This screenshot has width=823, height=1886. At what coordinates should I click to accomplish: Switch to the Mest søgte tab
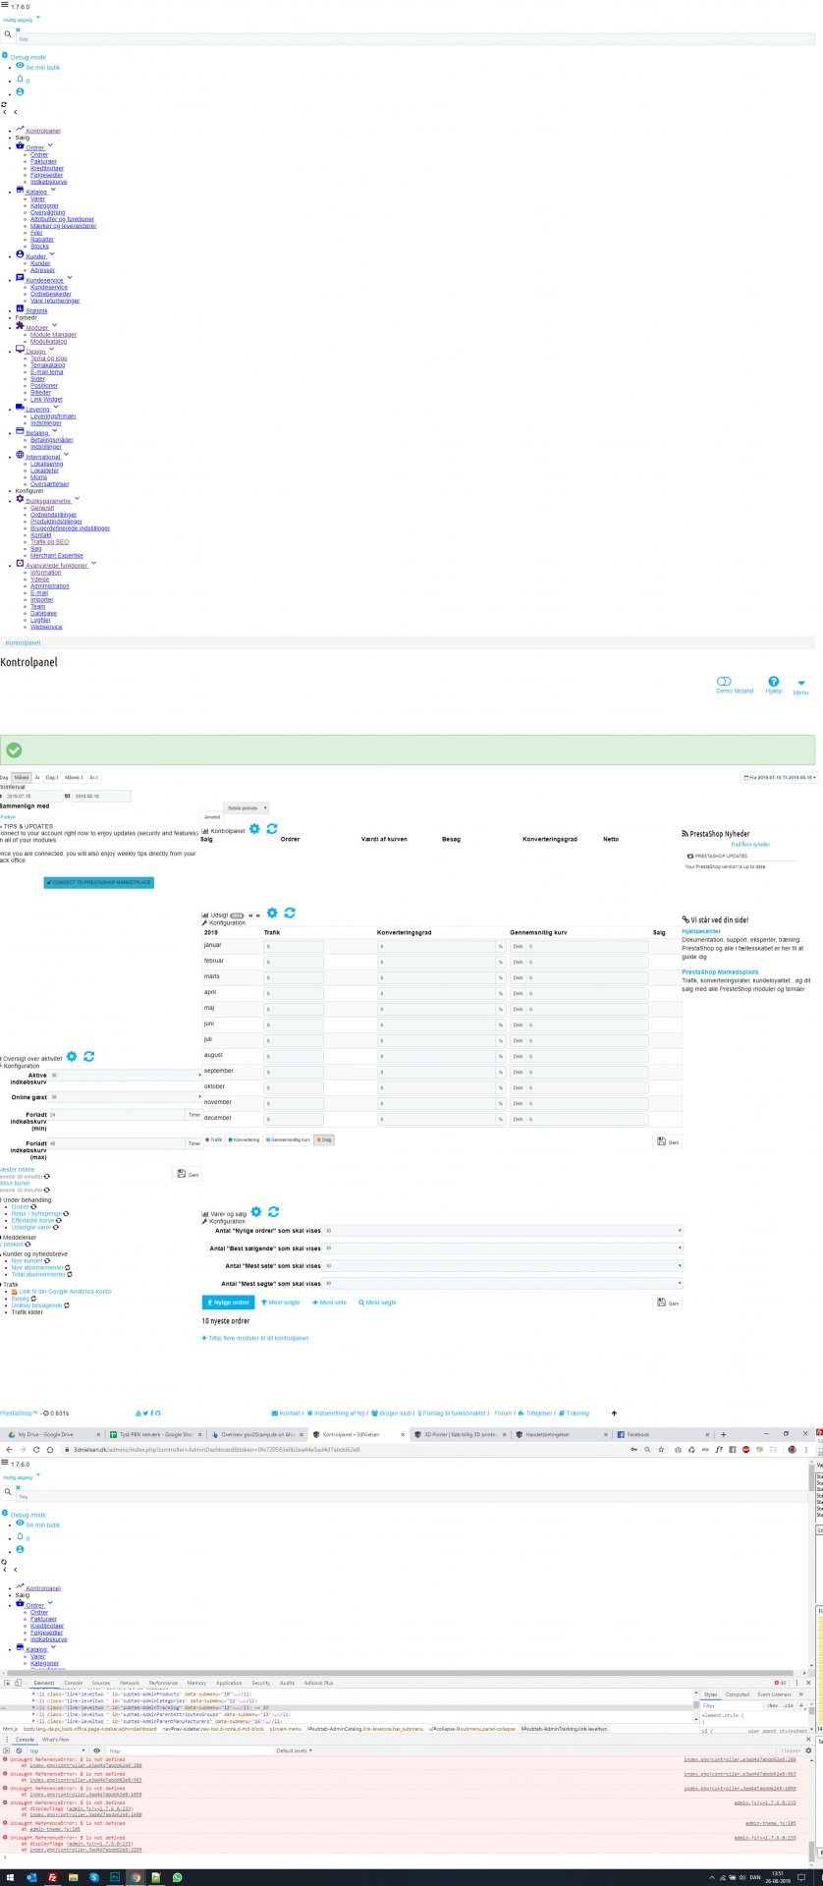(x=378, y=1303)
